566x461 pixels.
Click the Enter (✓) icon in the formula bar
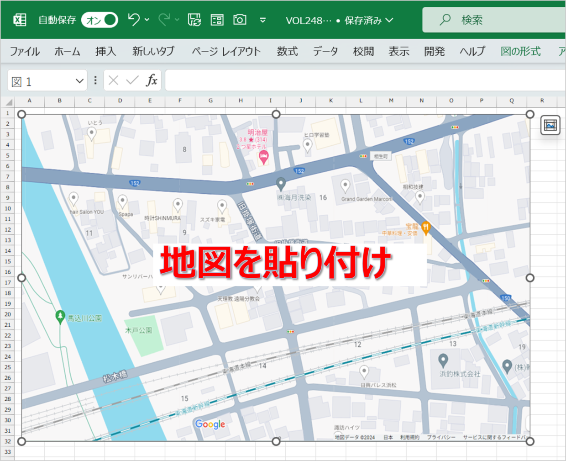point(131,80)
